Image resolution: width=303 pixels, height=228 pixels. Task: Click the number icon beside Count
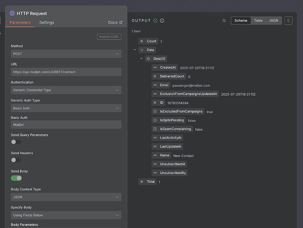(x=141, y=41)
